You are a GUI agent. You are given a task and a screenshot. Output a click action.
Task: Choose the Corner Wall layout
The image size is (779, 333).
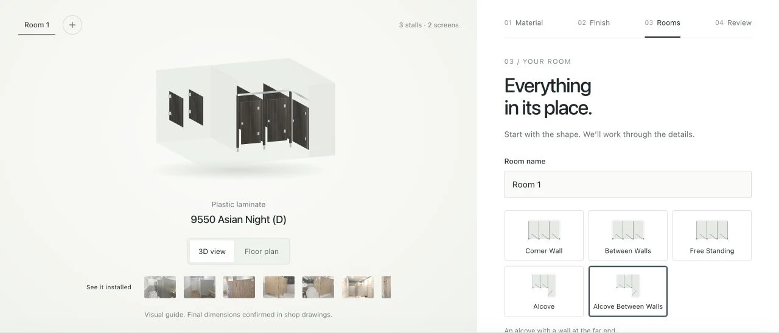pos(544,236)
